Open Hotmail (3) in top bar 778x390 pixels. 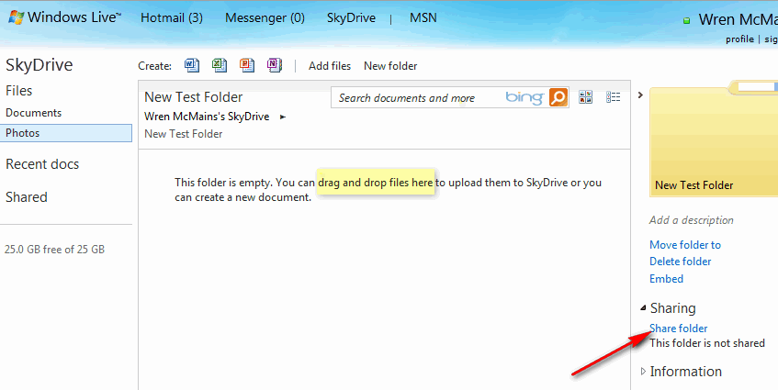click(x=172, y=17)
